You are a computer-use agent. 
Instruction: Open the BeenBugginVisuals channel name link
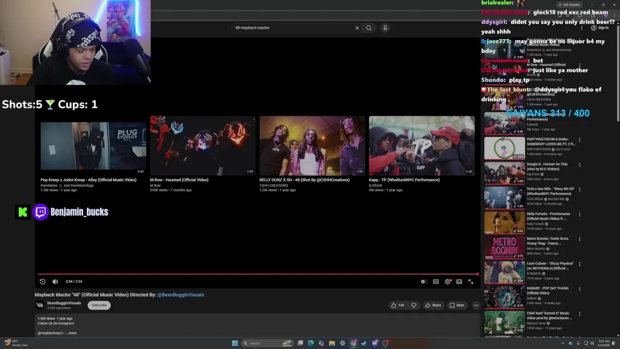click(64, 303)
